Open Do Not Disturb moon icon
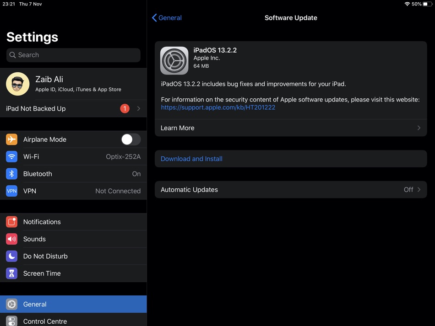The width and height of the screenshot is (435, 326). [11, 256]
